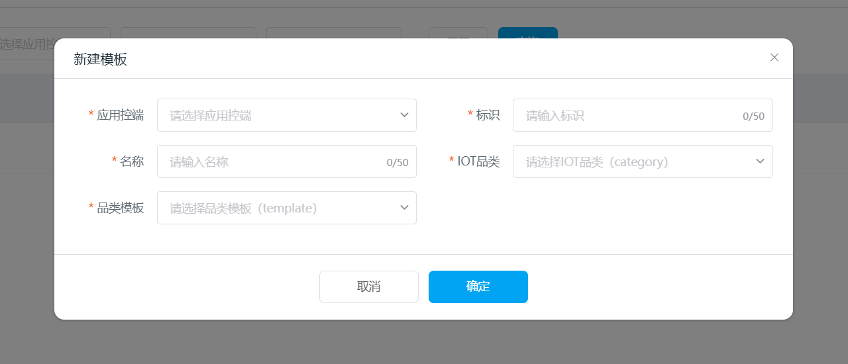This screenshot has height=364, width=848.
Task: Click the 0/50 counter in the 名称 field
Action: (x=397, y=163)
